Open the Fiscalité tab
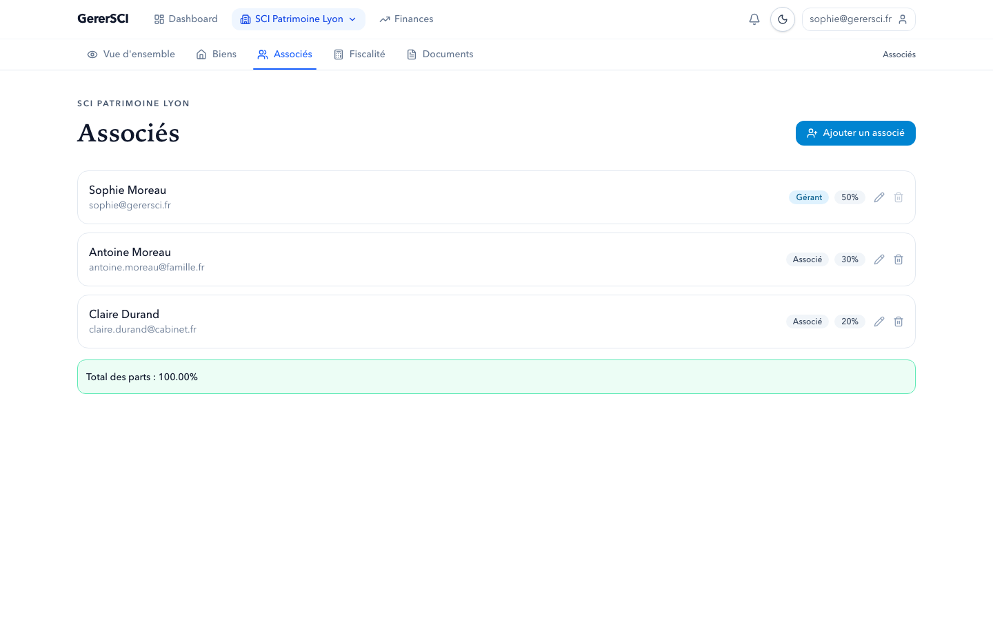This screenshot has height=621, width=993. click(359, 55)
